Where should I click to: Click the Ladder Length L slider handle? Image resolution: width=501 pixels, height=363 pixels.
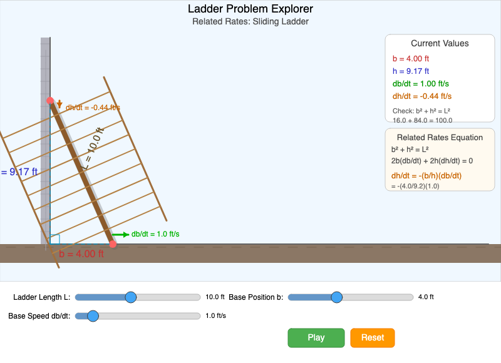pyautogui.click(x=131, y=297)
